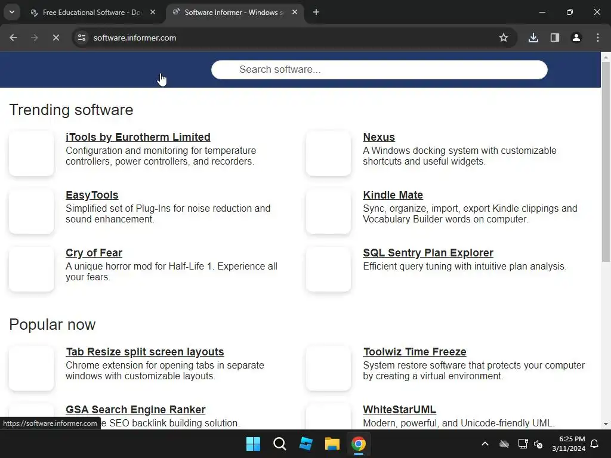Click the Toolwiz Time Freeze thumbnail
The image size is (611, 458).
tap(329, 368)
